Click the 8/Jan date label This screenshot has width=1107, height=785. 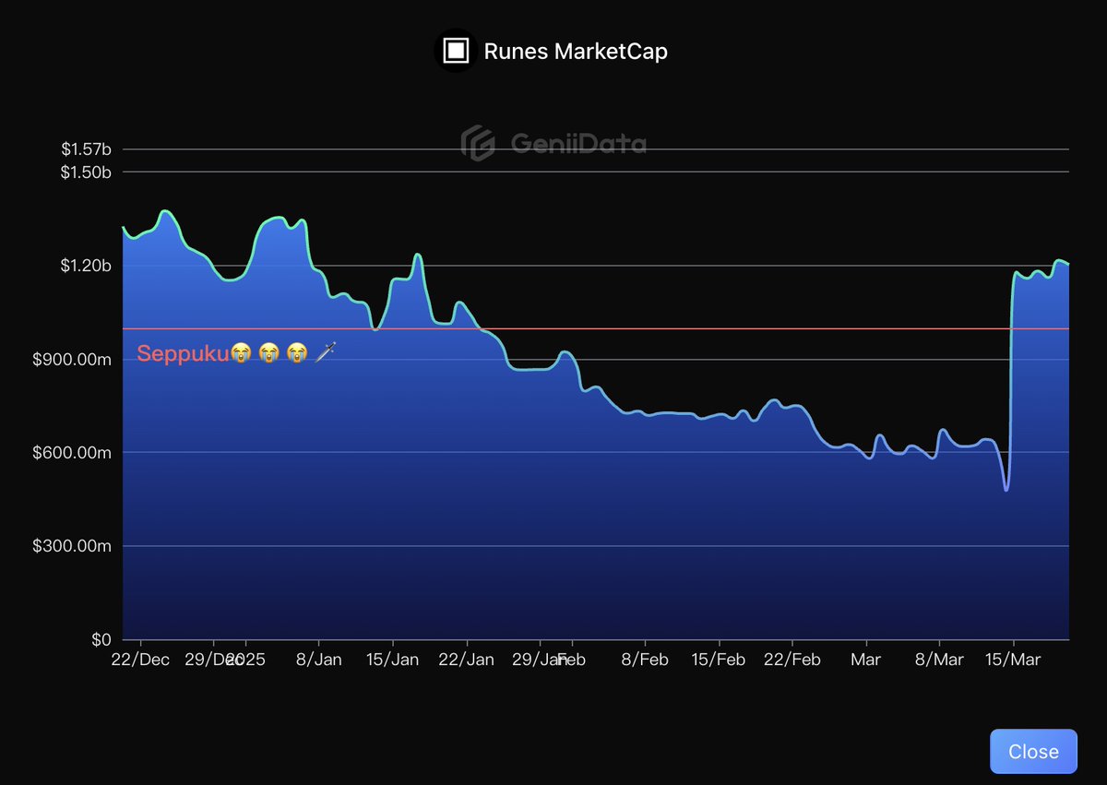click(319, 660)
